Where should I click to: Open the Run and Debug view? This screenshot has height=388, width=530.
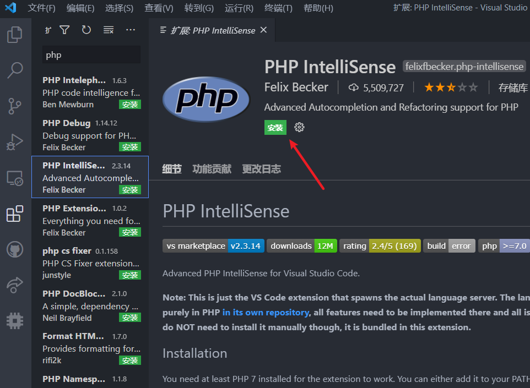14,142
